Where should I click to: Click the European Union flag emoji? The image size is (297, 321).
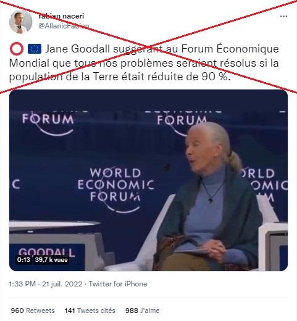35,49
